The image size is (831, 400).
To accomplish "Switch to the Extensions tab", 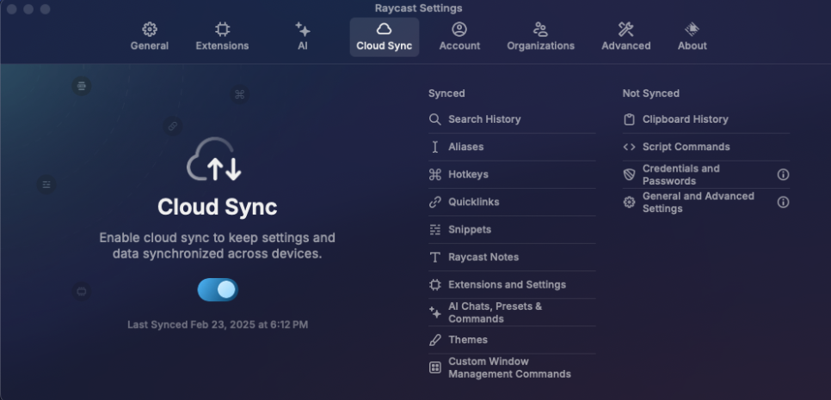I will click(222, 37).
